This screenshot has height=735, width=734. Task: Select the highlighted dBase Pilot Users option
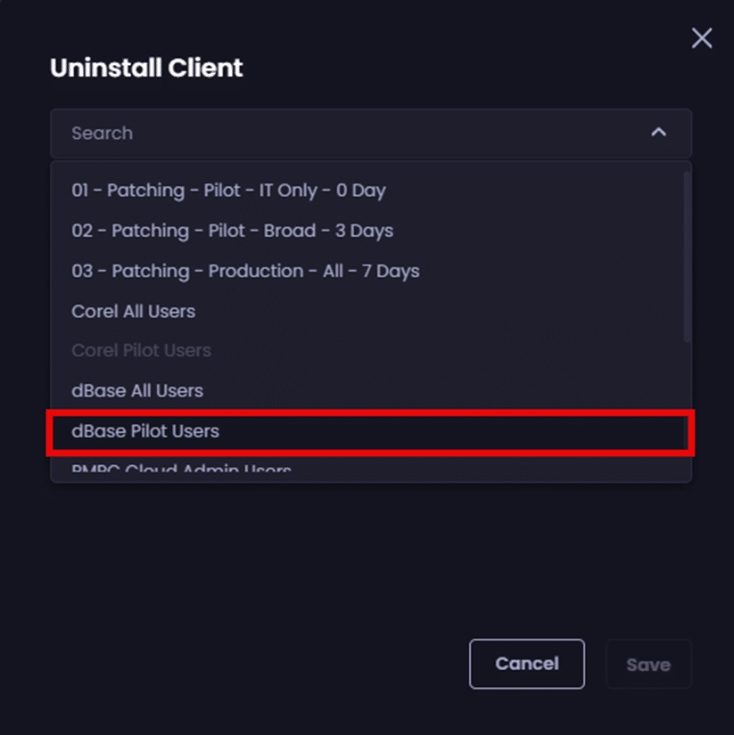point(145,431)
